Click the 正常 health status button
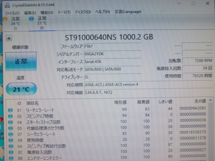Viewport: 215px width, 161px height. pyautogui.click(x=21, y=61)
